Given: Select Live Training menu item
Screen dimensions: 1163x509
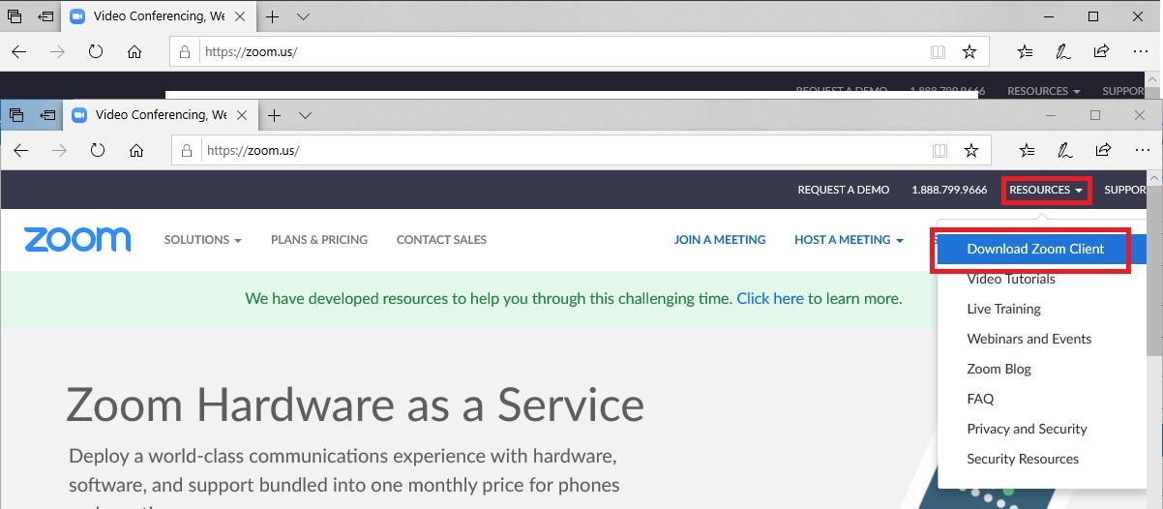Looking at the screenshot, I should [x=1003, y=309].
